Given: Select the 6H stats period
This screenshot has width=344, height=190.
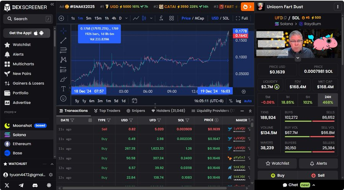Looking at the screenshot, I should (x=308, y=100).
